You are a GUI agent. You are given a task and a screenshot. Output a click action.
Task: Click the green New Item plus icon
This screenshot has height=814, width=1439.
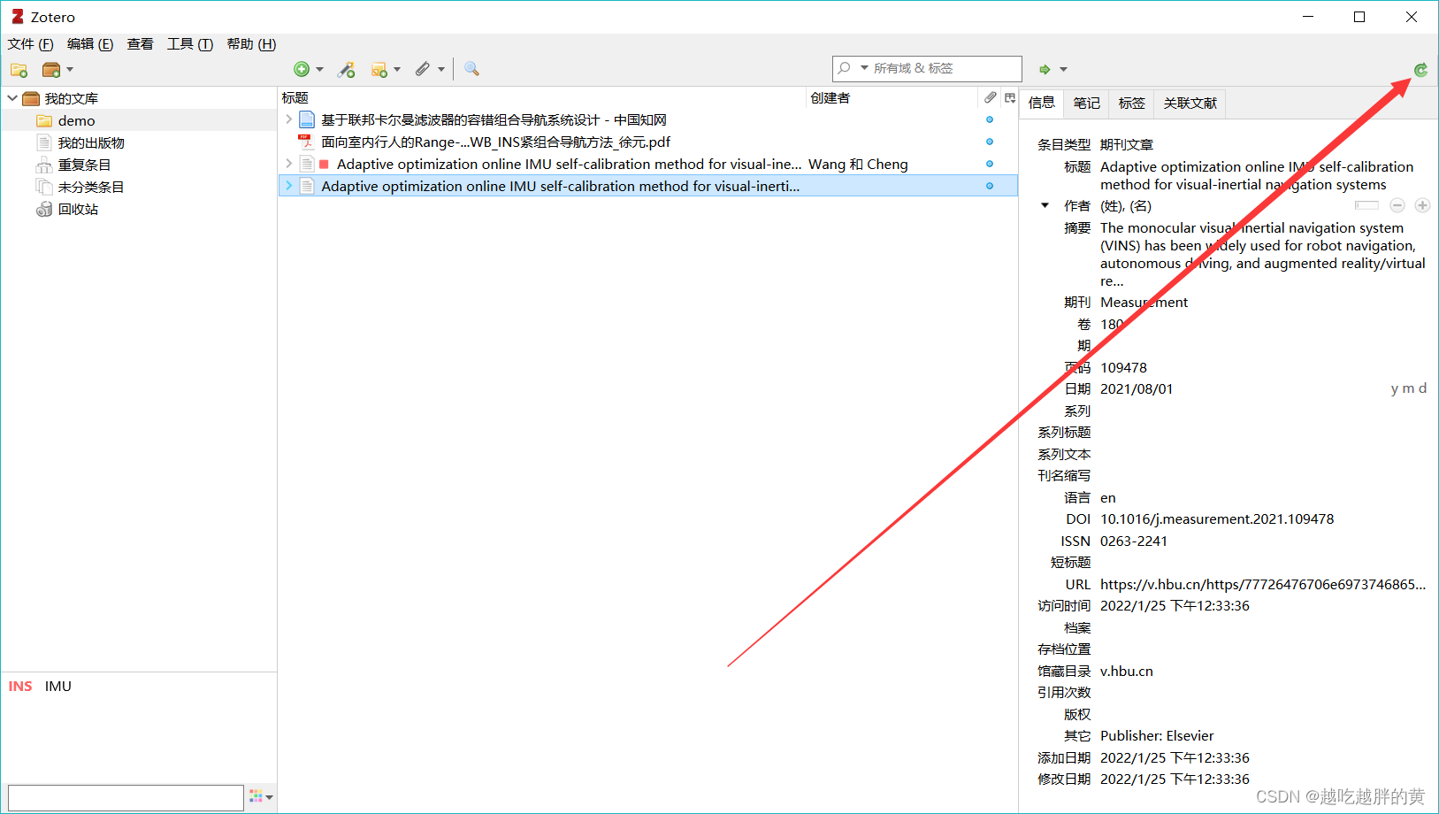pos(302,69)
